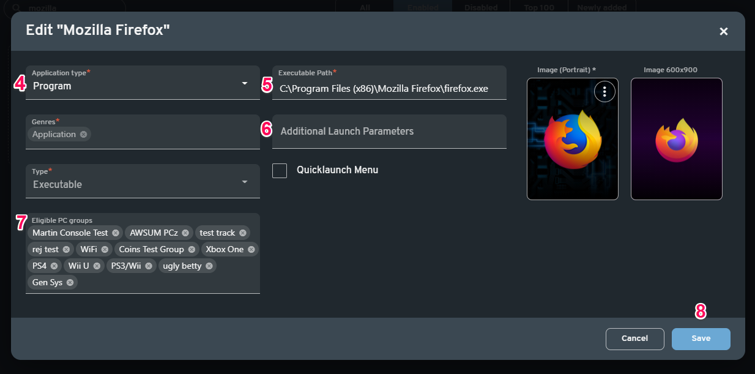This screenshot has width=755, height=374.
Task: Remove ugly betty group chip
Action: [209, 266]
